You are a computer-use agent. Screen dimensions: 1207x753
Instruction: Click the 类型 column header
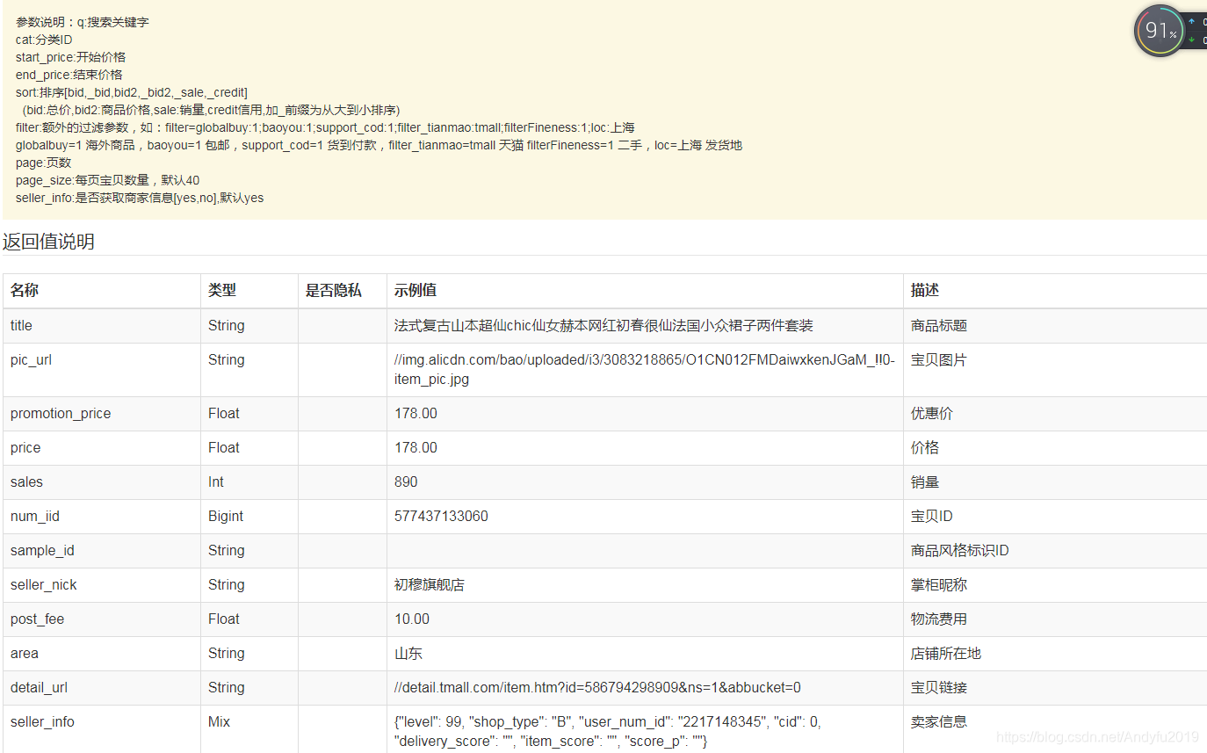tap(222, 290)
